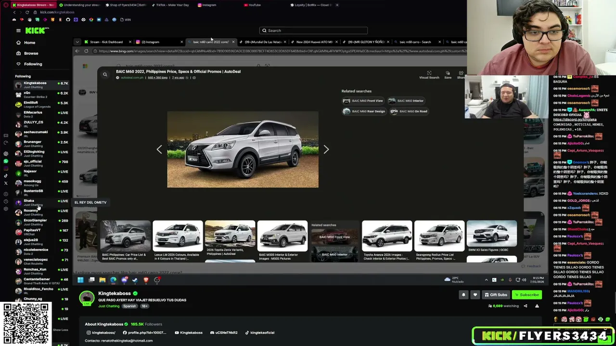This screenshot has height=346, width=616.
Task: Open the Lexus LM 2026 Colours thumbnail
Action: pyautogui.click(x=178, y=236)
